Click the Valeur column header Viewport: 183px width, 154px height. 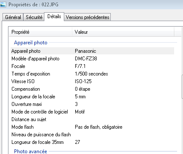pos(123,32)
